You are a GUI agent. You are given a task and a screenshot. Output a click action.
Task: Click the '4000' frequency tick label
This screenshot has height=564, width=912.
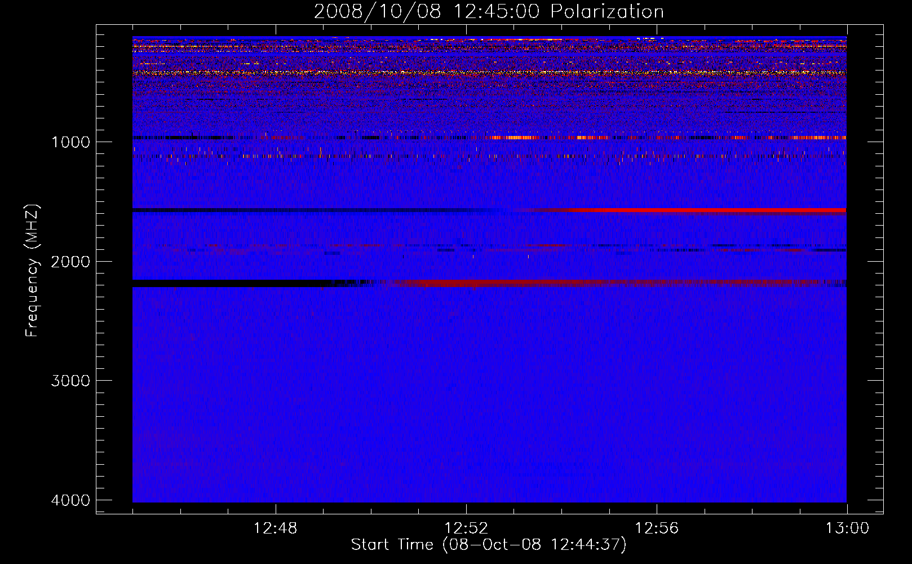pyautogui.click(x=70, y=500)
